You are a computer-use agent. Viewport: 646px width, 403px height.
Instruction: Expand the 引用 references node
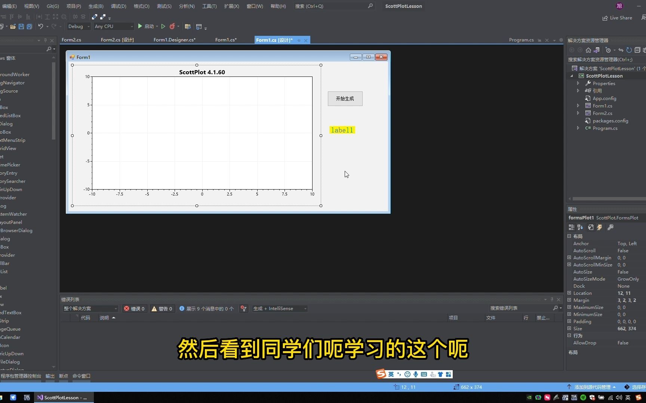coord(578,91)
